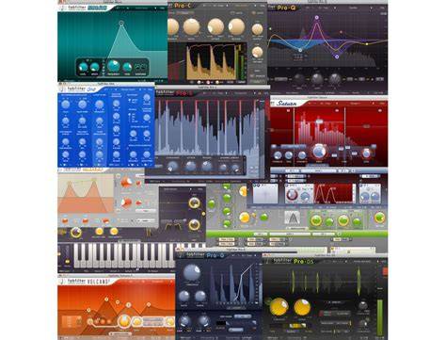The width and height of the screenshot is (446, 340).
Task: Click the large threshold knob in Pro-G
Action: click(x=192, y=272)
